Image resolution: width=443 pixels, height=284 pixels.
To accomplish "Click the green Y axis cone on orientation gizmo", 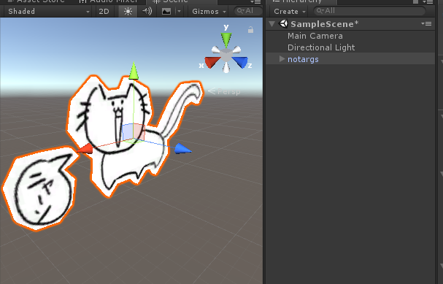I will tap(226, 40).
